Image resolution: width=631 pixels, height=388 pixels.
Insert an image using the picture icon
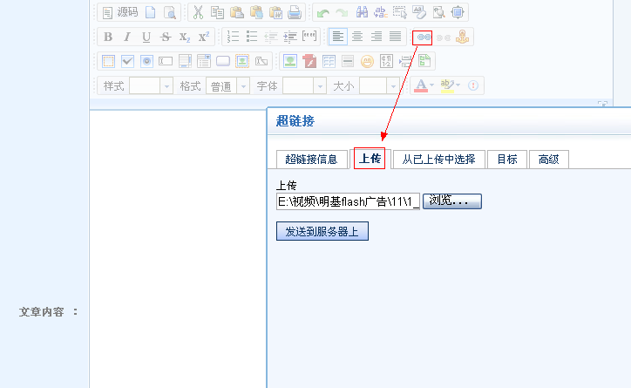tap(289, 61)
